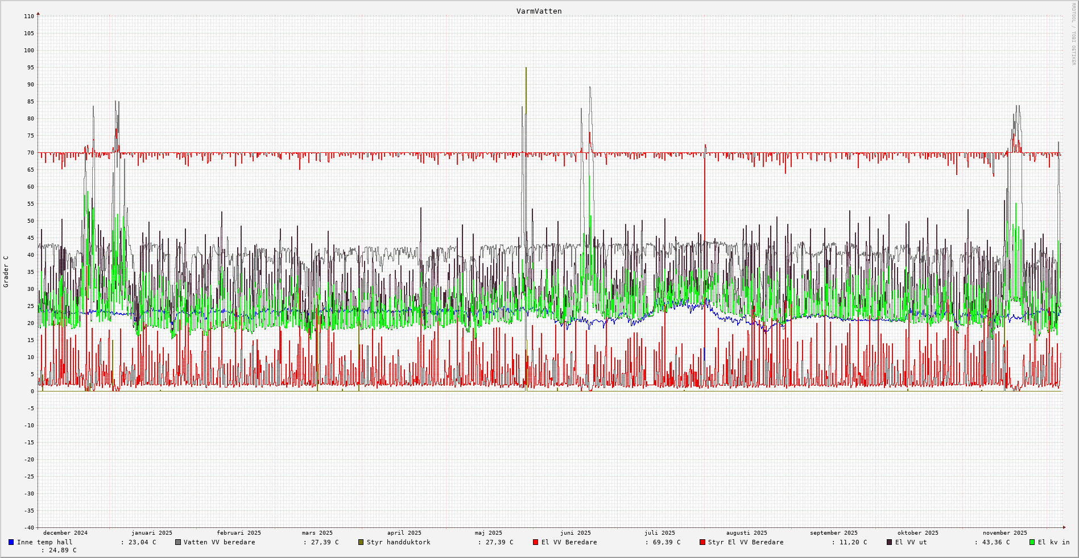Click the 110 value on the Y axis
The image size is (1079, 558).
tap(29, 16)
